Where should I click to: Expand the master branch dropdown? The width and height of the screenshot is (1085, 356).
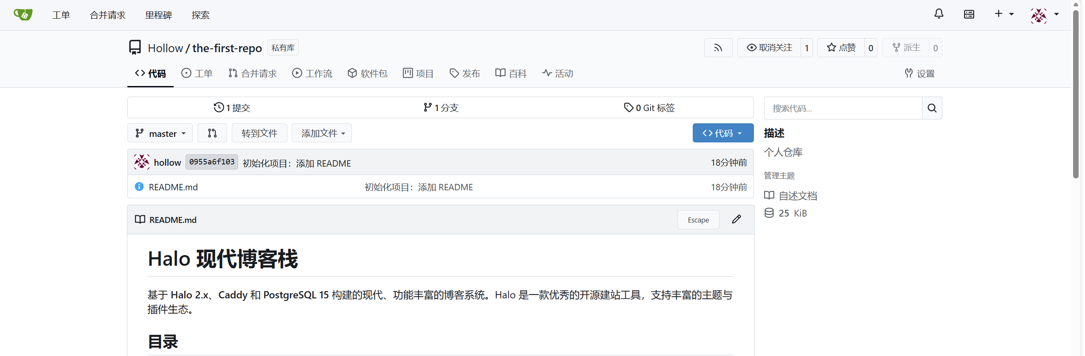point(160,133)
